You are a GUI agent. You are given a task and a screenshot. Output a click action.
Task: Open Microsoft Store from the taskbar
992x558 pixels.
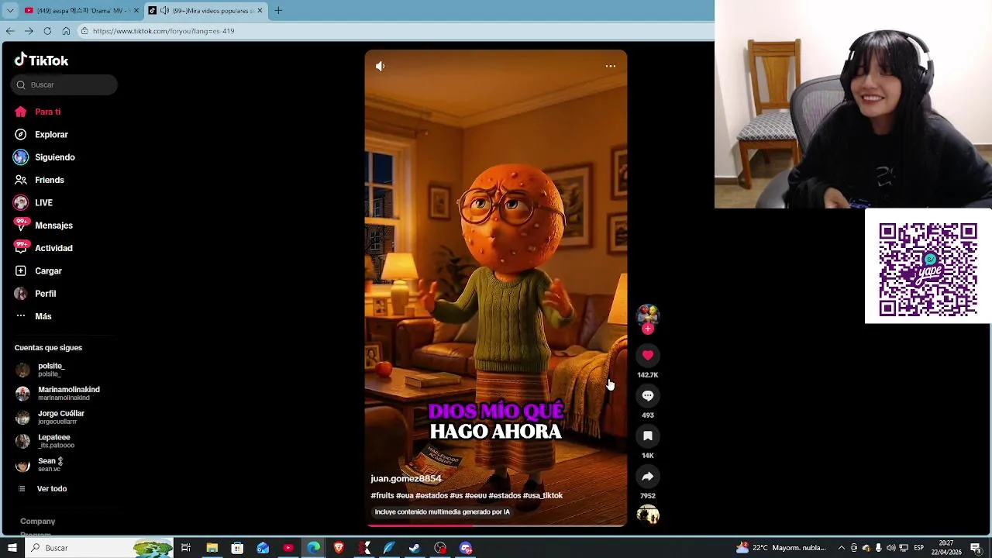coord(237,548)
